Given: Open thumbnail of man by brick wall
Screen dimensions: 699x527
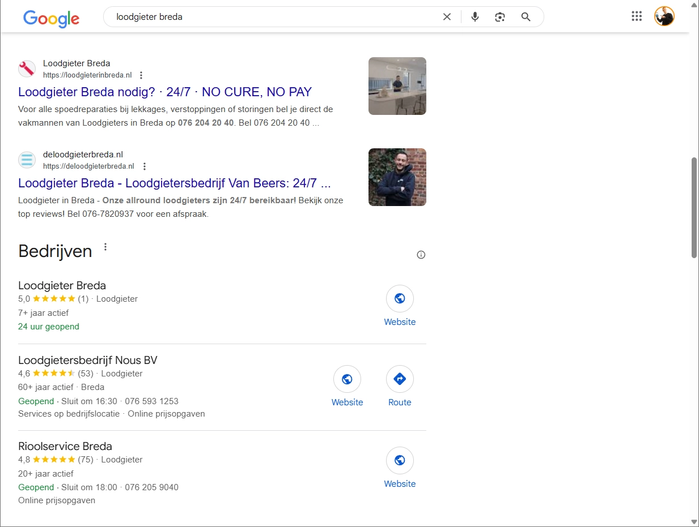Looking at the screenshot, I should (397, 177).
